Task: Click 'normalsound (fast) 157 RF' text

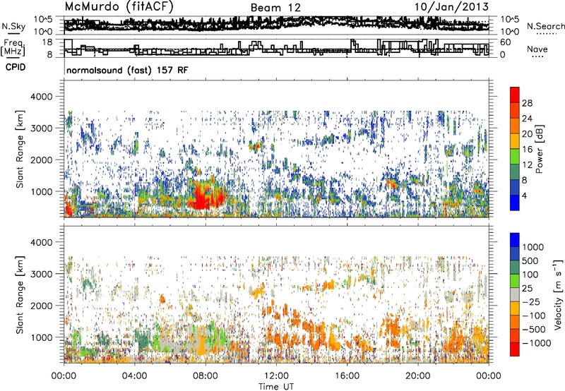Action: coord(127,70)
